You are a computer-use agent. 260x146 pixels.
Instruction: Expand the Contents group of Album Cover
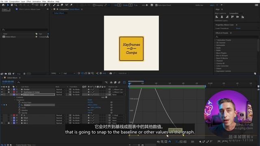(15, 97)
